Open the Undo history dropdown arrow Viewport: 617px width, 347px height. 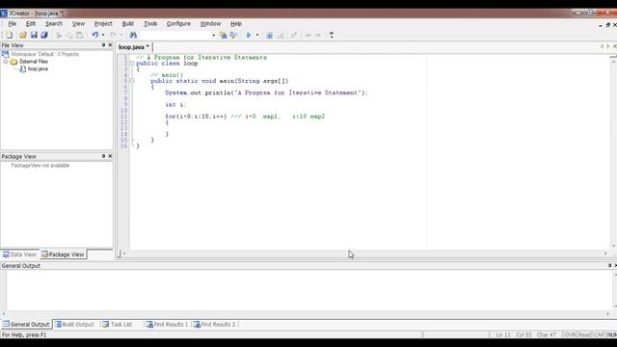pos(103,35)
